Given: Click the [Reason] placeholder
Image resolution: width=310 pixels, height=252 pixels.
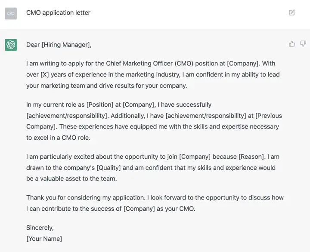Looking at the screenshot, I should click(x=251, y=157).
